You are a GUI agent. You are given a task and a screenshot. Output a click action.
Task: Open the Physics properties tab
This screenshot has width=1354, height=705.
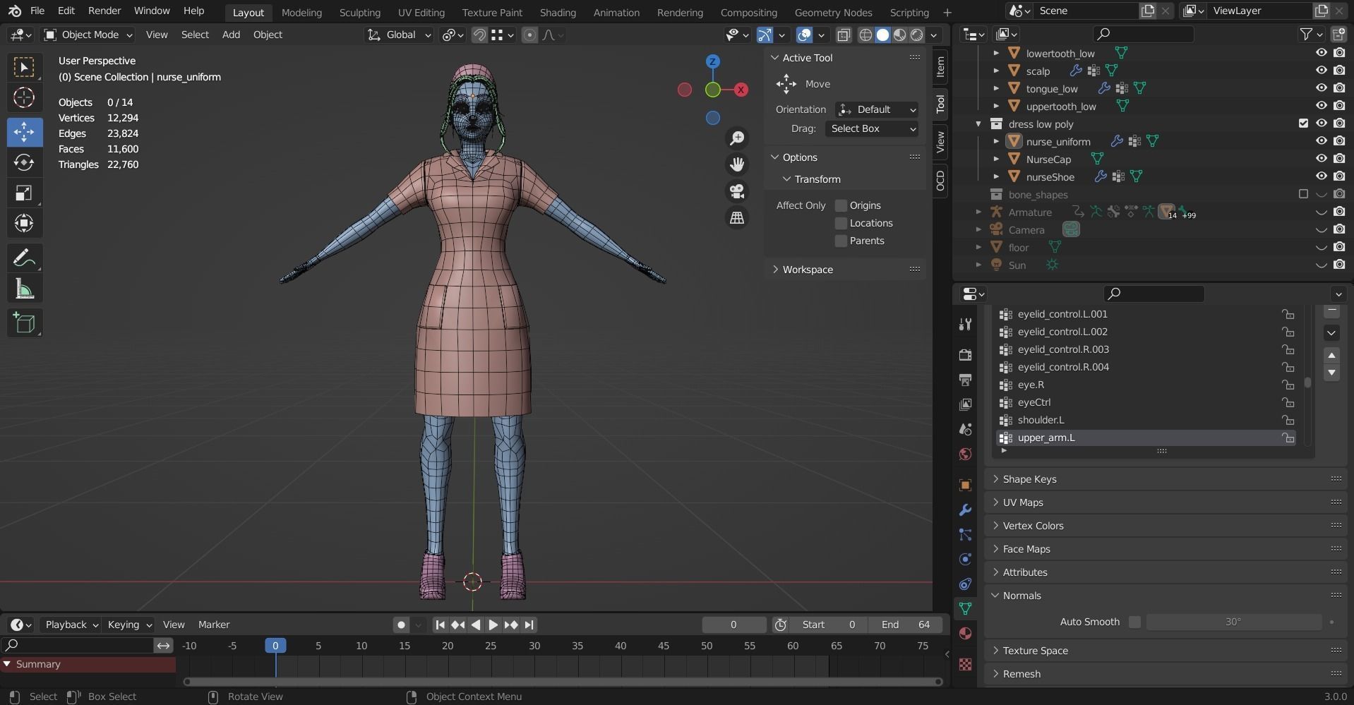click(x=965, y=560)
